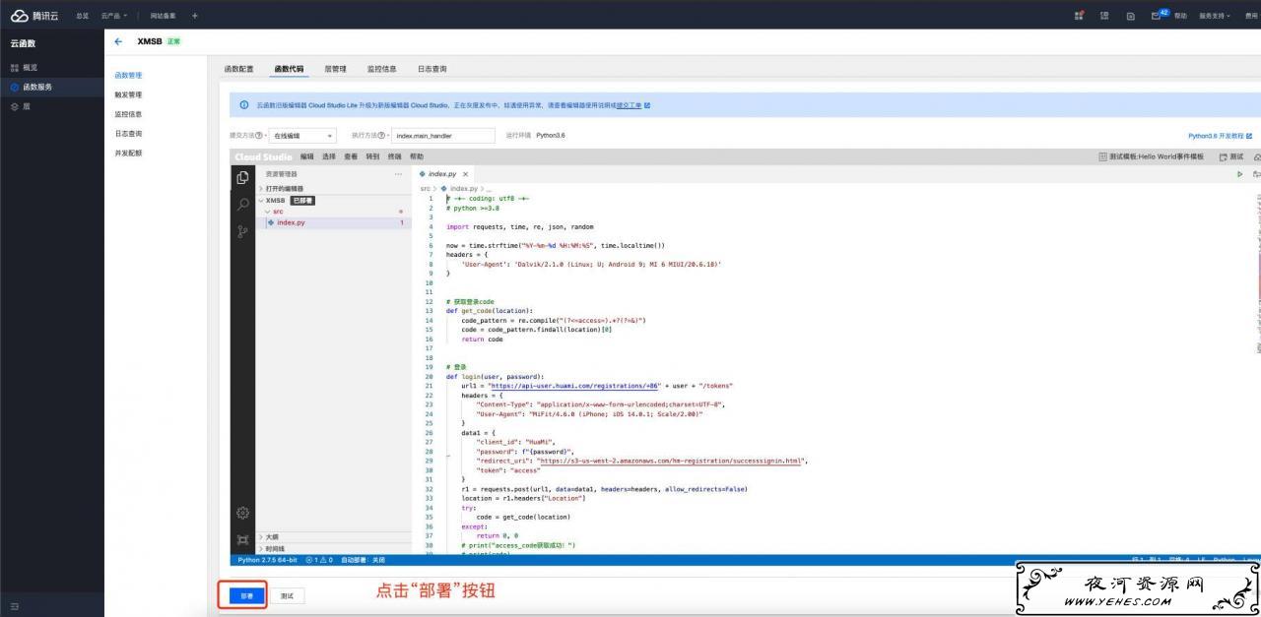Click the run triangle above the editor

(1239, 174)
